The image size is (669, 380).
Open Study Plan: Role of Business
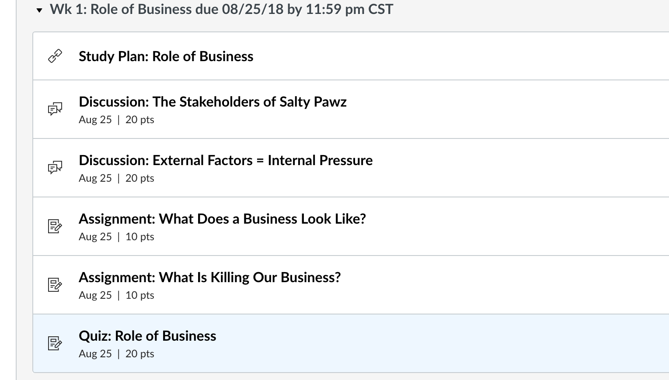coord(166,56)
